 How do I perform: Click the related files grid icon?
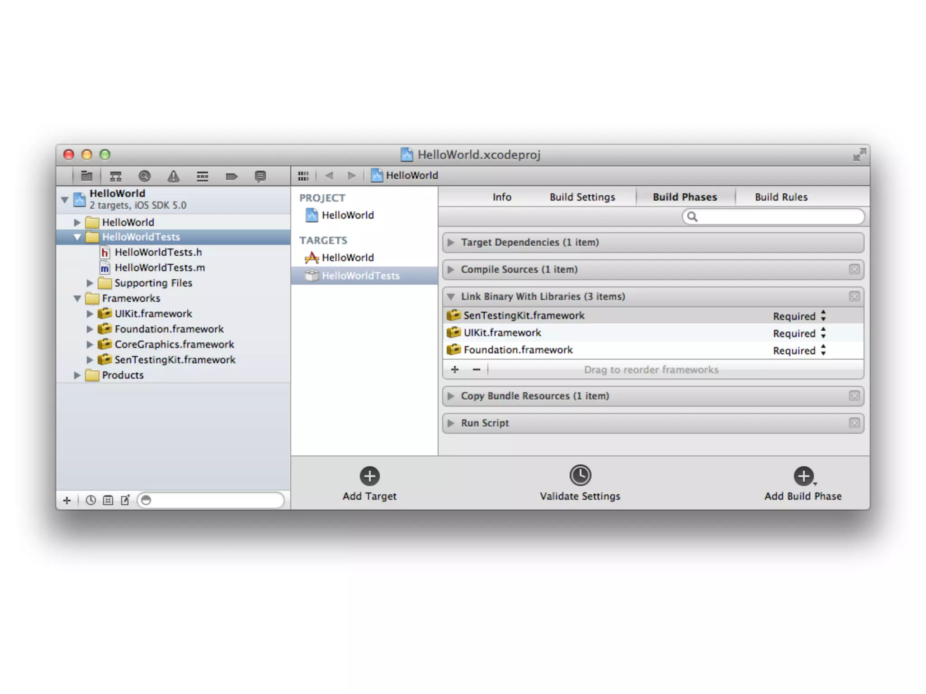303,176
